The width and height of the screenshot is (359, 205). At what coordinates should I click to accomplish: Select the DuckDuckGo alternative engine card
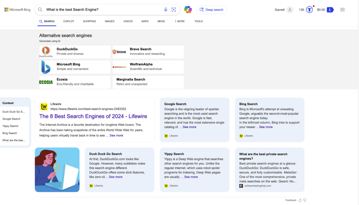coord(75,51)
